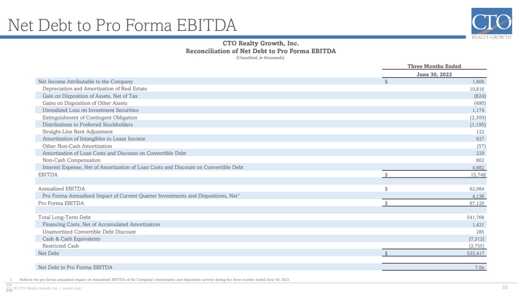The width and height of the screenshot is (522, 293).
Task: Click the 'June 30, 2023' column date
Action: click(x=435, y=74)
